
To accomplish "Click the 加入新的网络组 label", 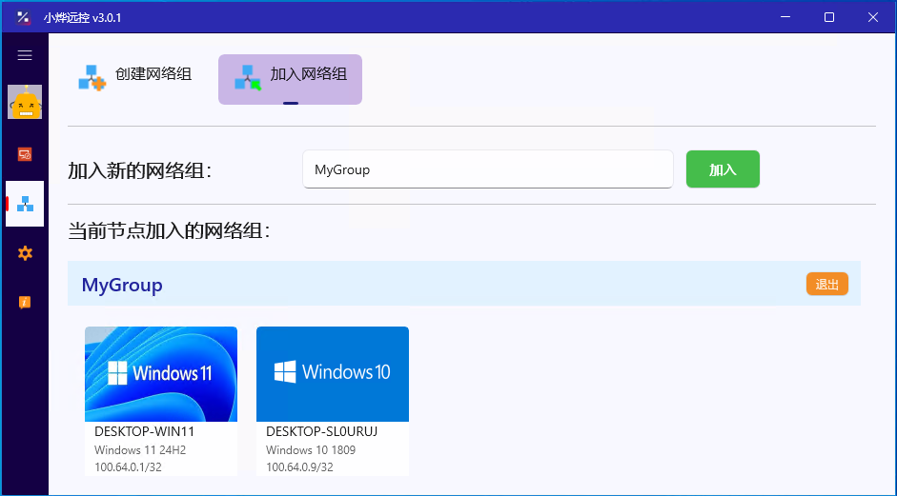I will (139, 170).
